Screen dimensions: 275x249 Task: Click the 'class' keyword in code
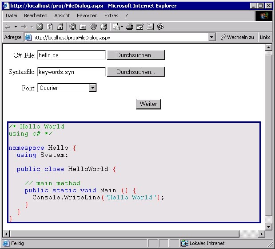pos(54,169)
